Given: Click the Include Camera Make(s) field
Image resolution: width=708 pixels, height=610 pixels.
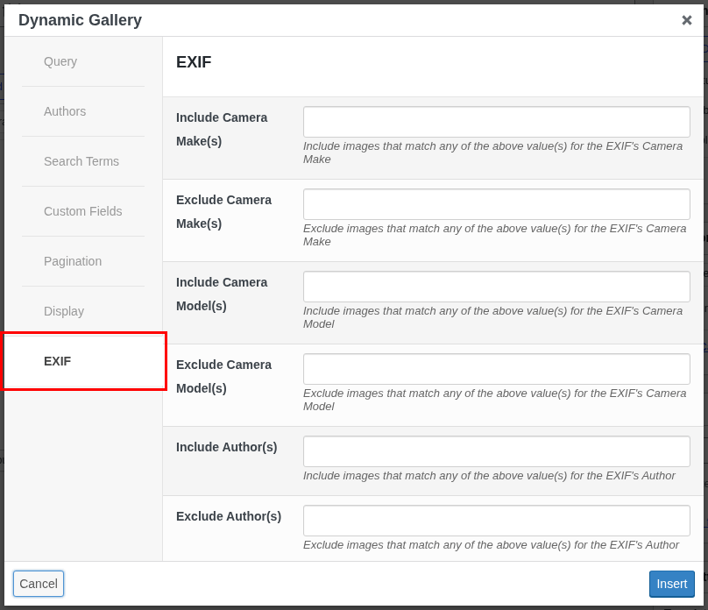Looking at the screenshot, I should [496, 122].
